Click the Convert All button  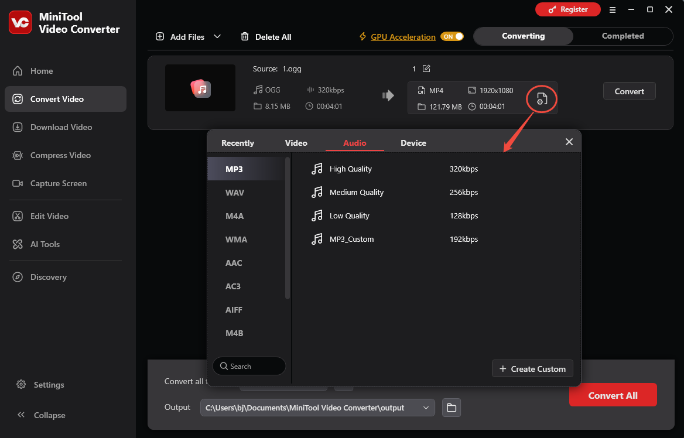(x=613, y=395)
